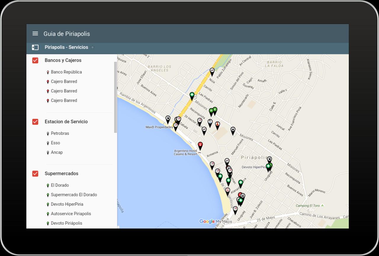Click the Estacion de Servicio layer title
Viewport: 379px width, 256px height.
[66, 122]
